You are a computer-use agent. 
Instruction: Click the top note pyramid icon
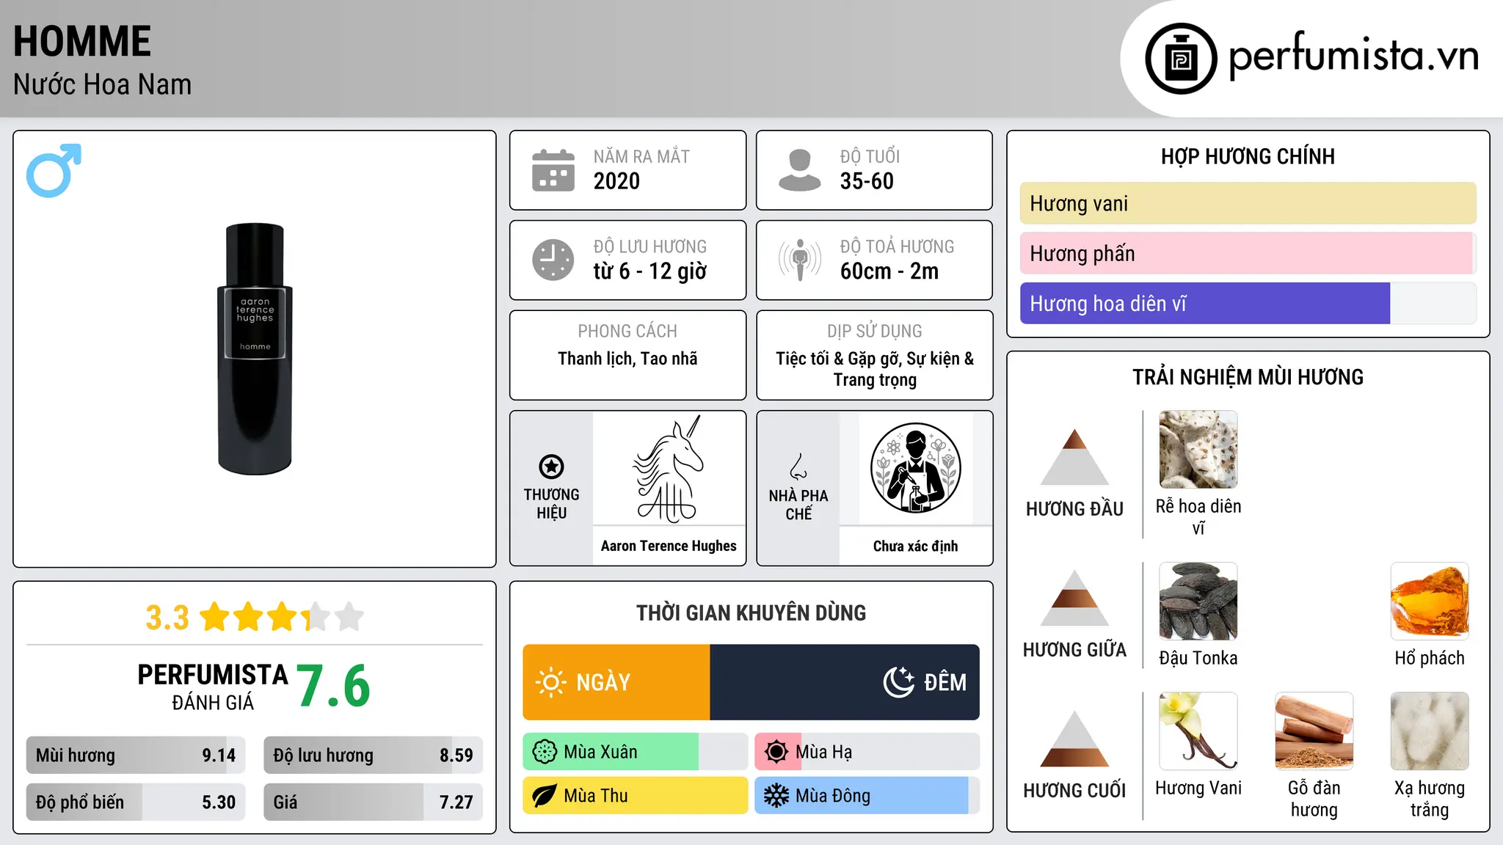(1074, 457)
